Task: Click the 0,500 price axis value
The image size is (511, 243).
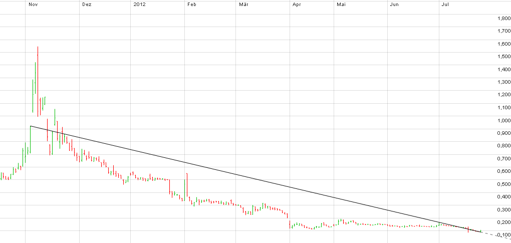Action: [504, 184]
